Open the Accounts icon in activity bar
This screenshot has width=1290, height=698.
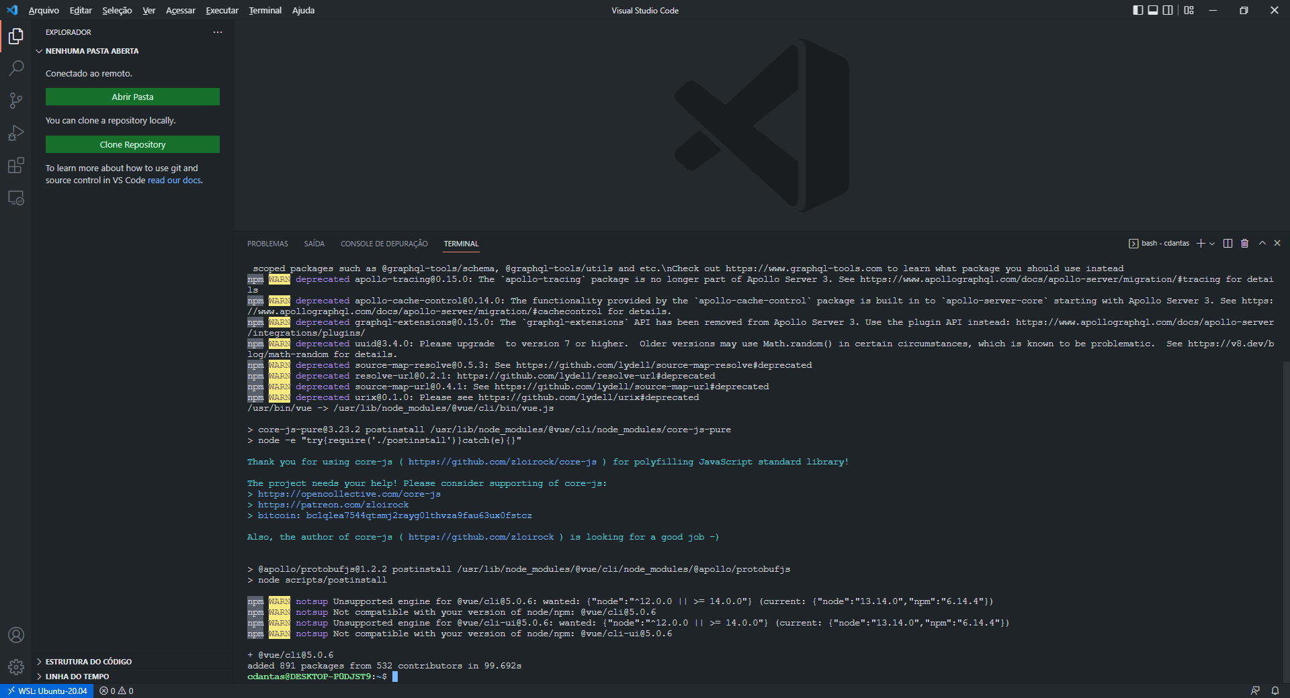pyautogui.click(x=16, y=635)
